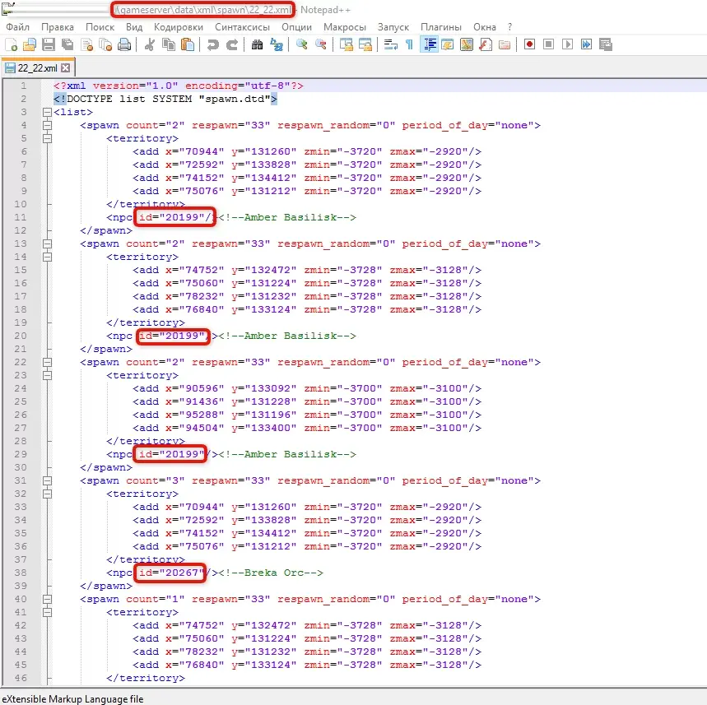707x705 pixels.
Task: Collapse the spawn fold on line 22
Action: [47, 363]
